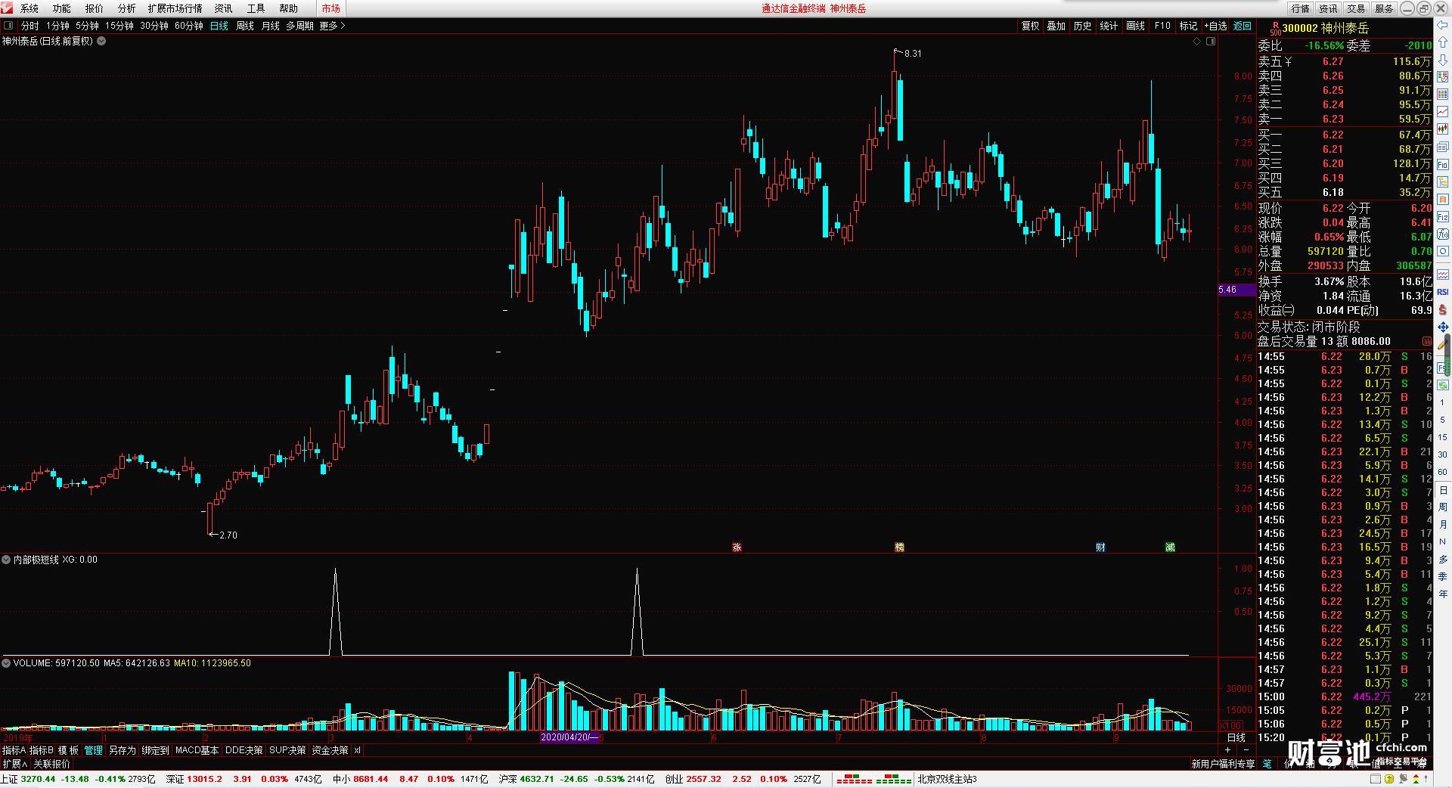Click the purple 5.46 price axis marker

coord(1237,290)
